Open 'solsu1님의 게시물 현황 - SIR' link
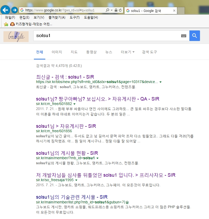The image size is (209, 219). (x=68, y=153)
